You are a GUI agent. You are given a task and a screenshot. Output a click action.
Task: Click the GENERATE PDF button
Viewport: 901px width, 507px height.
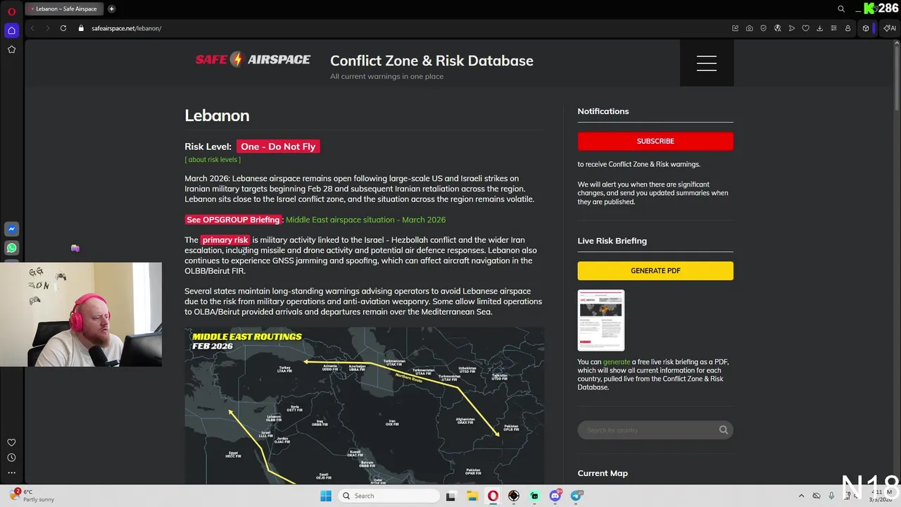[655, 270]
